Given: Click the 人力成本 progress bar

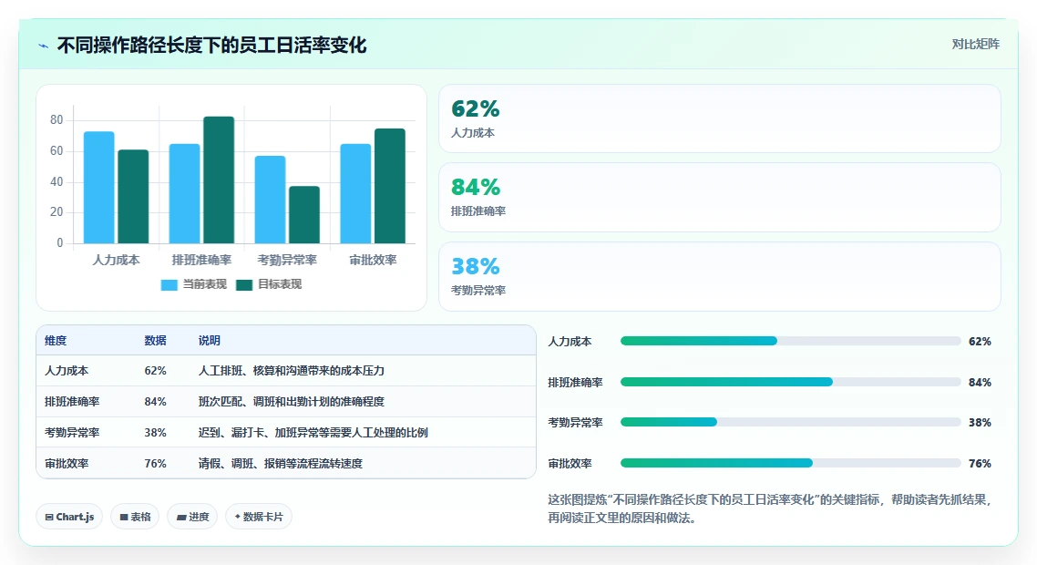Looking at the screenshot, I should (x=790, y=341).
